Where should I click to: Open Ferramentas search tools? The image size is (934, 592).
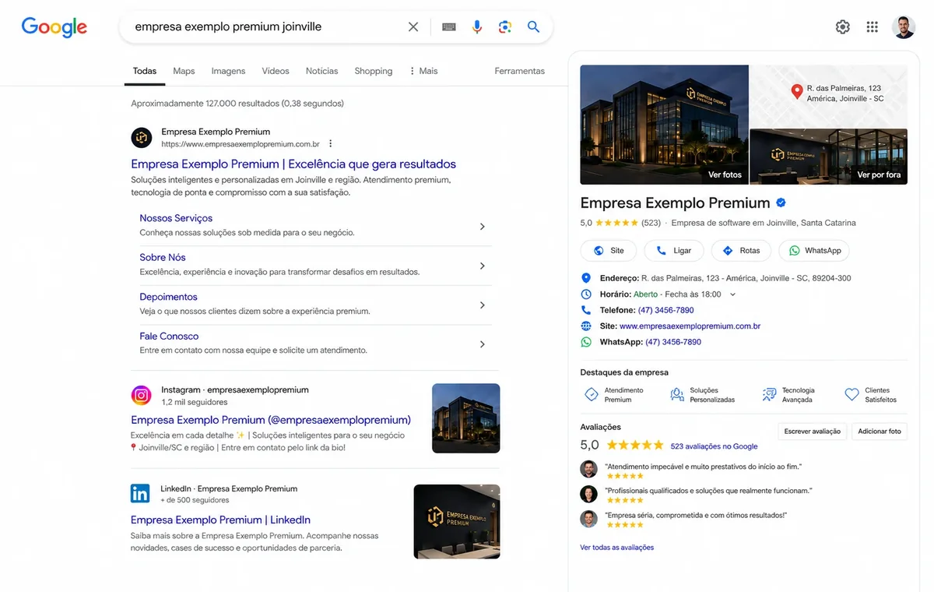(x=519, y=71)
